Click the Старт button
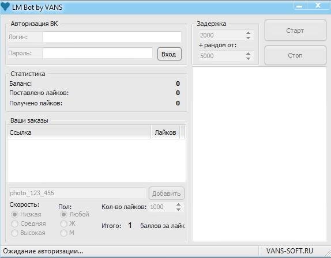The height and width of the screenshot is (258, 331). pos(295,31)
